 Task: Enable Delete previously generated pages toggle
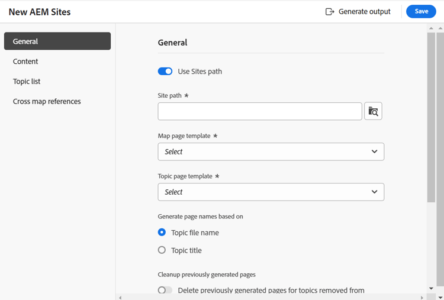point(165,291)
